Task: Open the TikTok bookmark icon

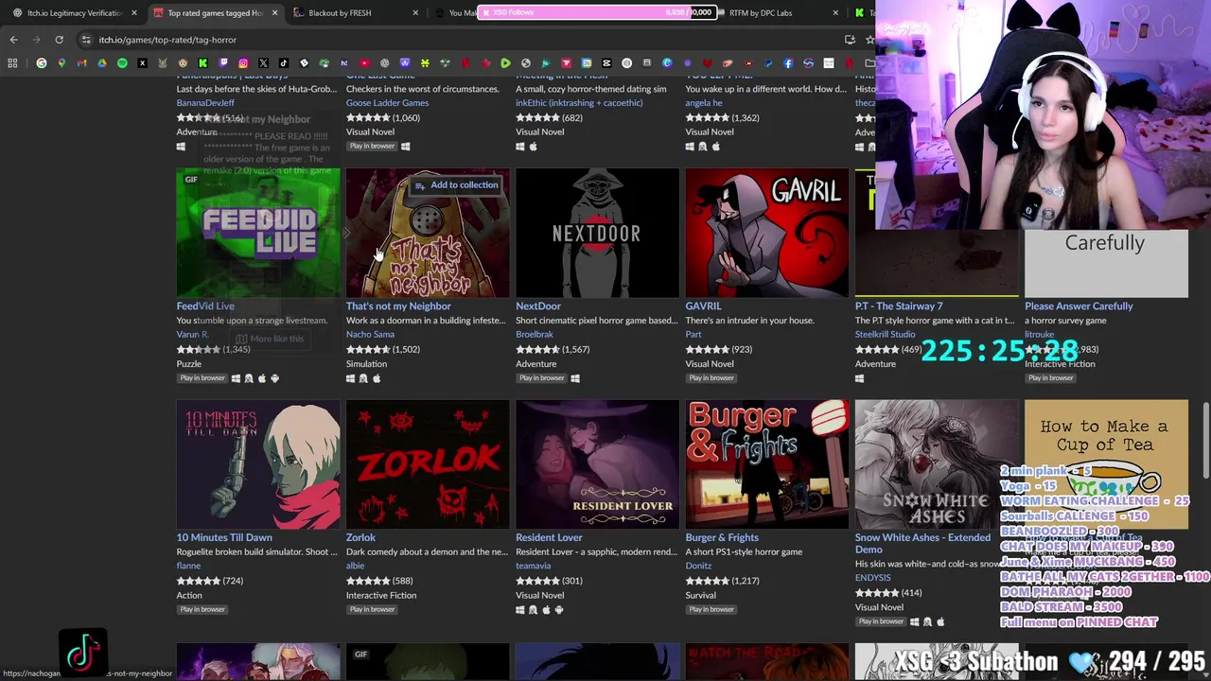Action: pos(284,63)
